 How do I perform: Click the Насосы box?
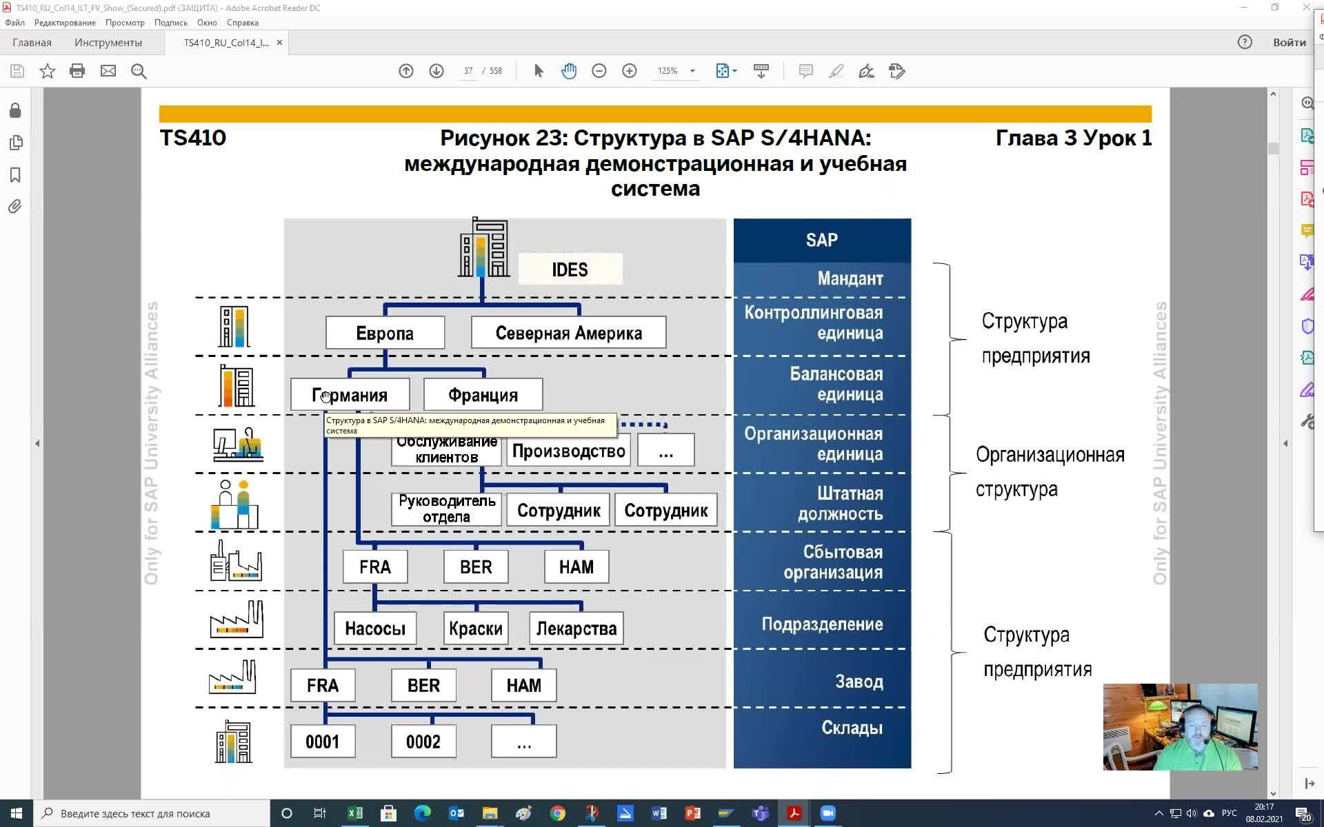tap(375, 629)
